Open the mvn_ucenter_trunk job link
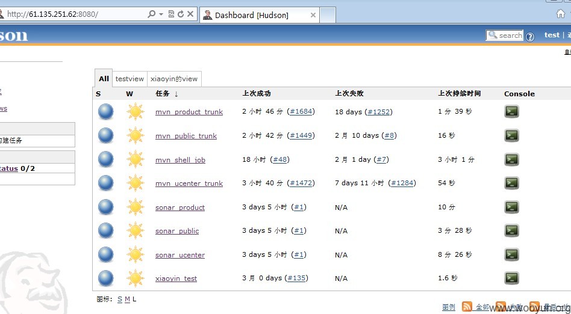The height and width of the screenshot is (314, 571). (x=189, y=183)
